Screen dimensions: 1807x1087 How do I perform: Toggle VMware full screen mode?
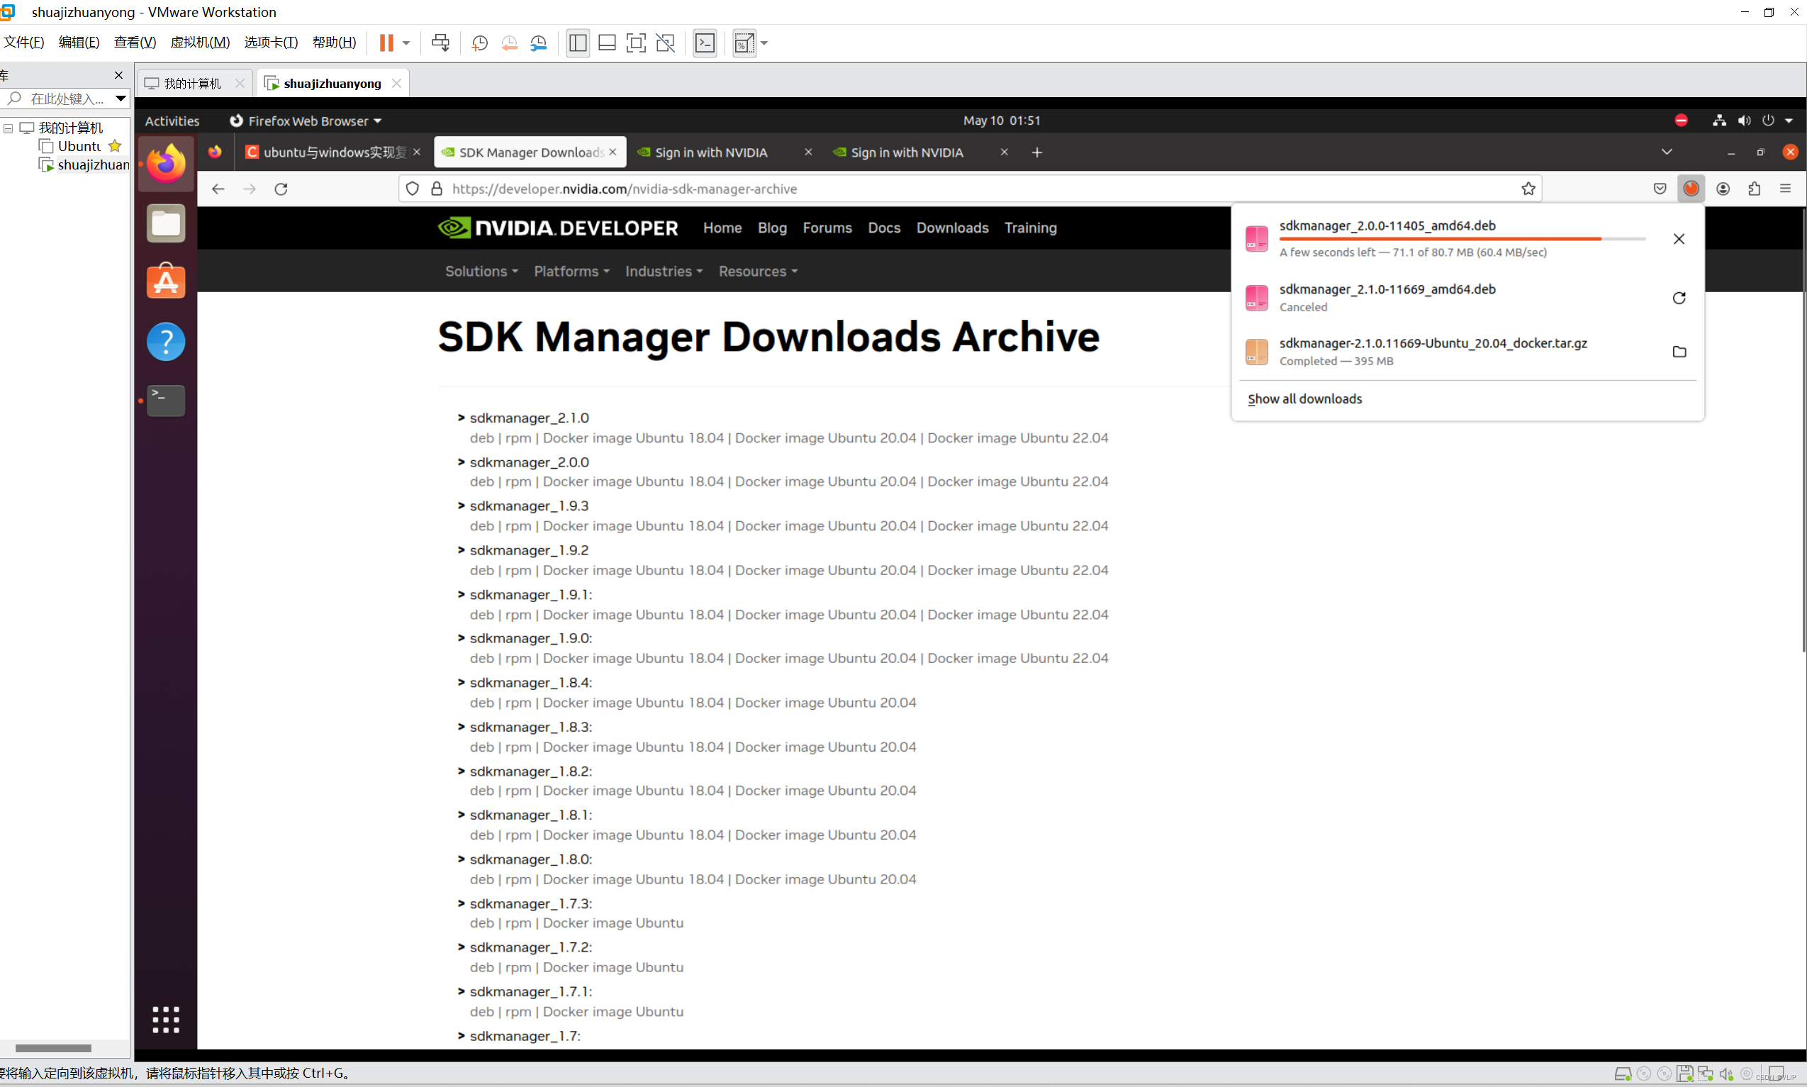(635, 43)
